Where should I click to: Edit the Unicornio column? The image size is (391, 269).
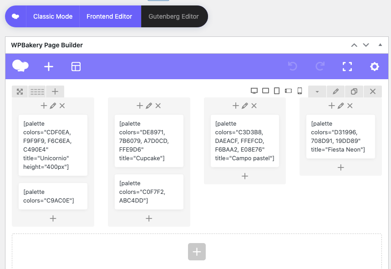tap(53, 106)
